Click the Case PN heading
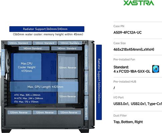The width and height of the screenshot is (162, 133). point(119,26)
